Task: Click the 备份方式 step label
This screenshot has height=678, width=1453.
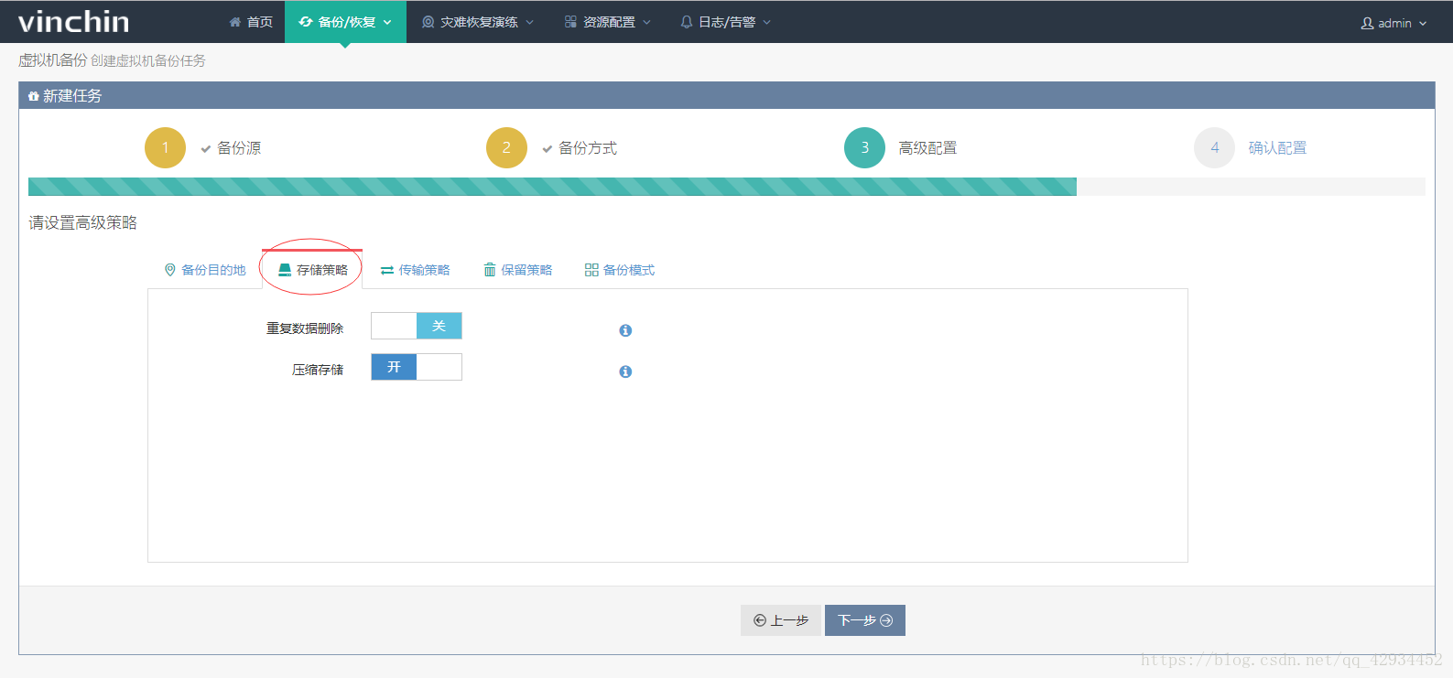Action: pos(588,148)
